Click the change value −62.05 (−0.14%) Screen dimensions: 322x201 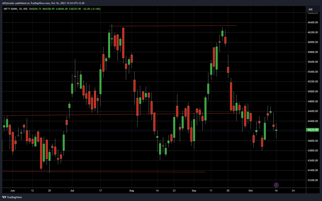click(92, 9)
